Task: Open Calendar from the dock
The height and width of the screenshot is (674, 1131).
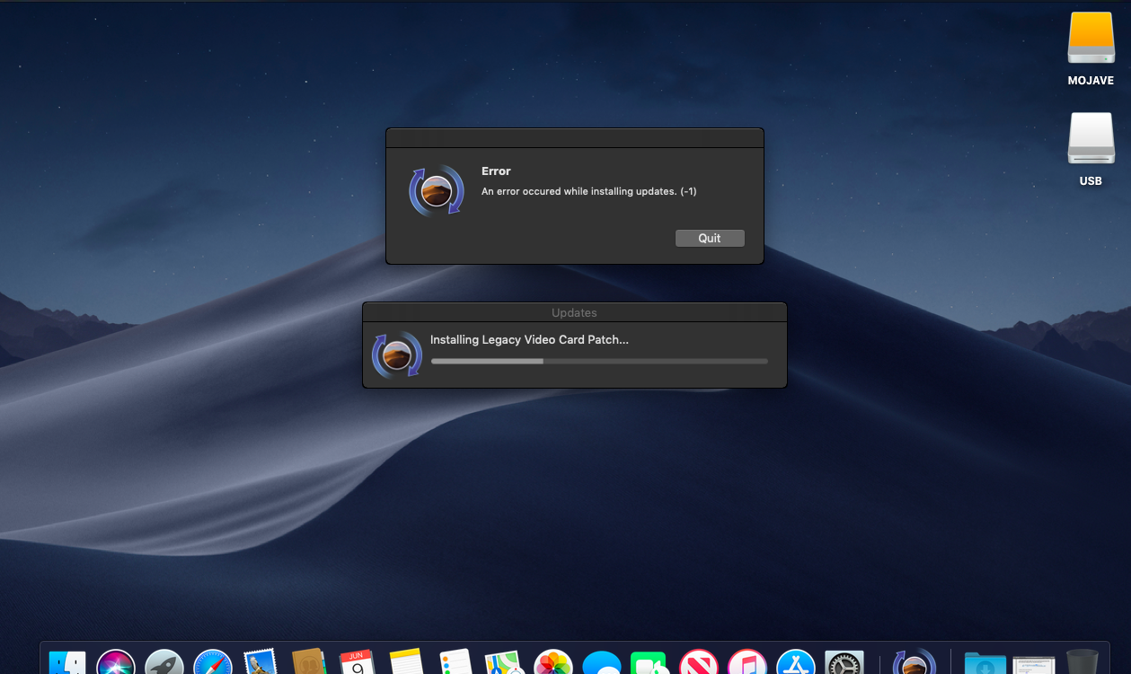Action: (358, 662)
